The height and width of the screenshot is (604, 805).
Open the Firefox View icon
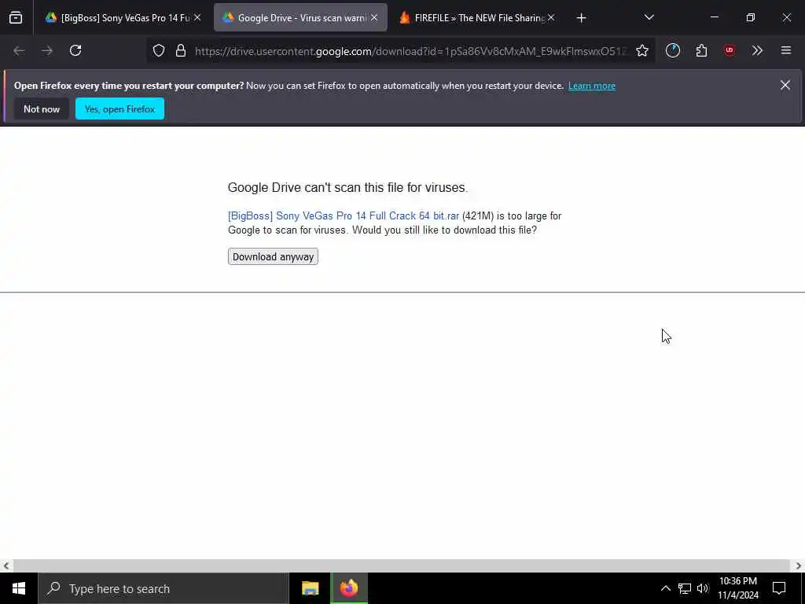coord(16,18)
